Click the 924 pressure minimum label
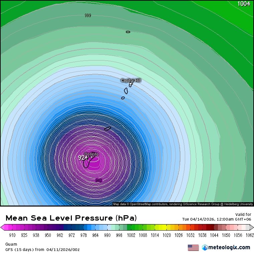The image size is (254, 254). [x=83, y=158]
